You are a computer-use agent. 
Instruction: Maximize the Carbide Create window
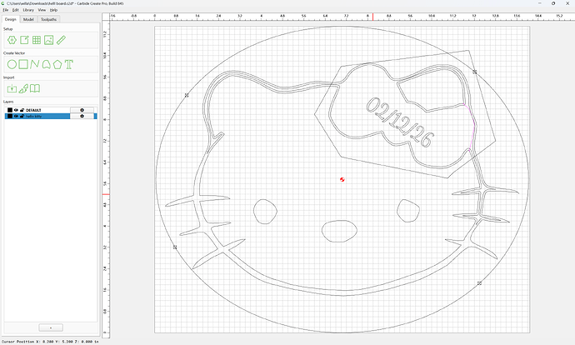tap(553, 3)
